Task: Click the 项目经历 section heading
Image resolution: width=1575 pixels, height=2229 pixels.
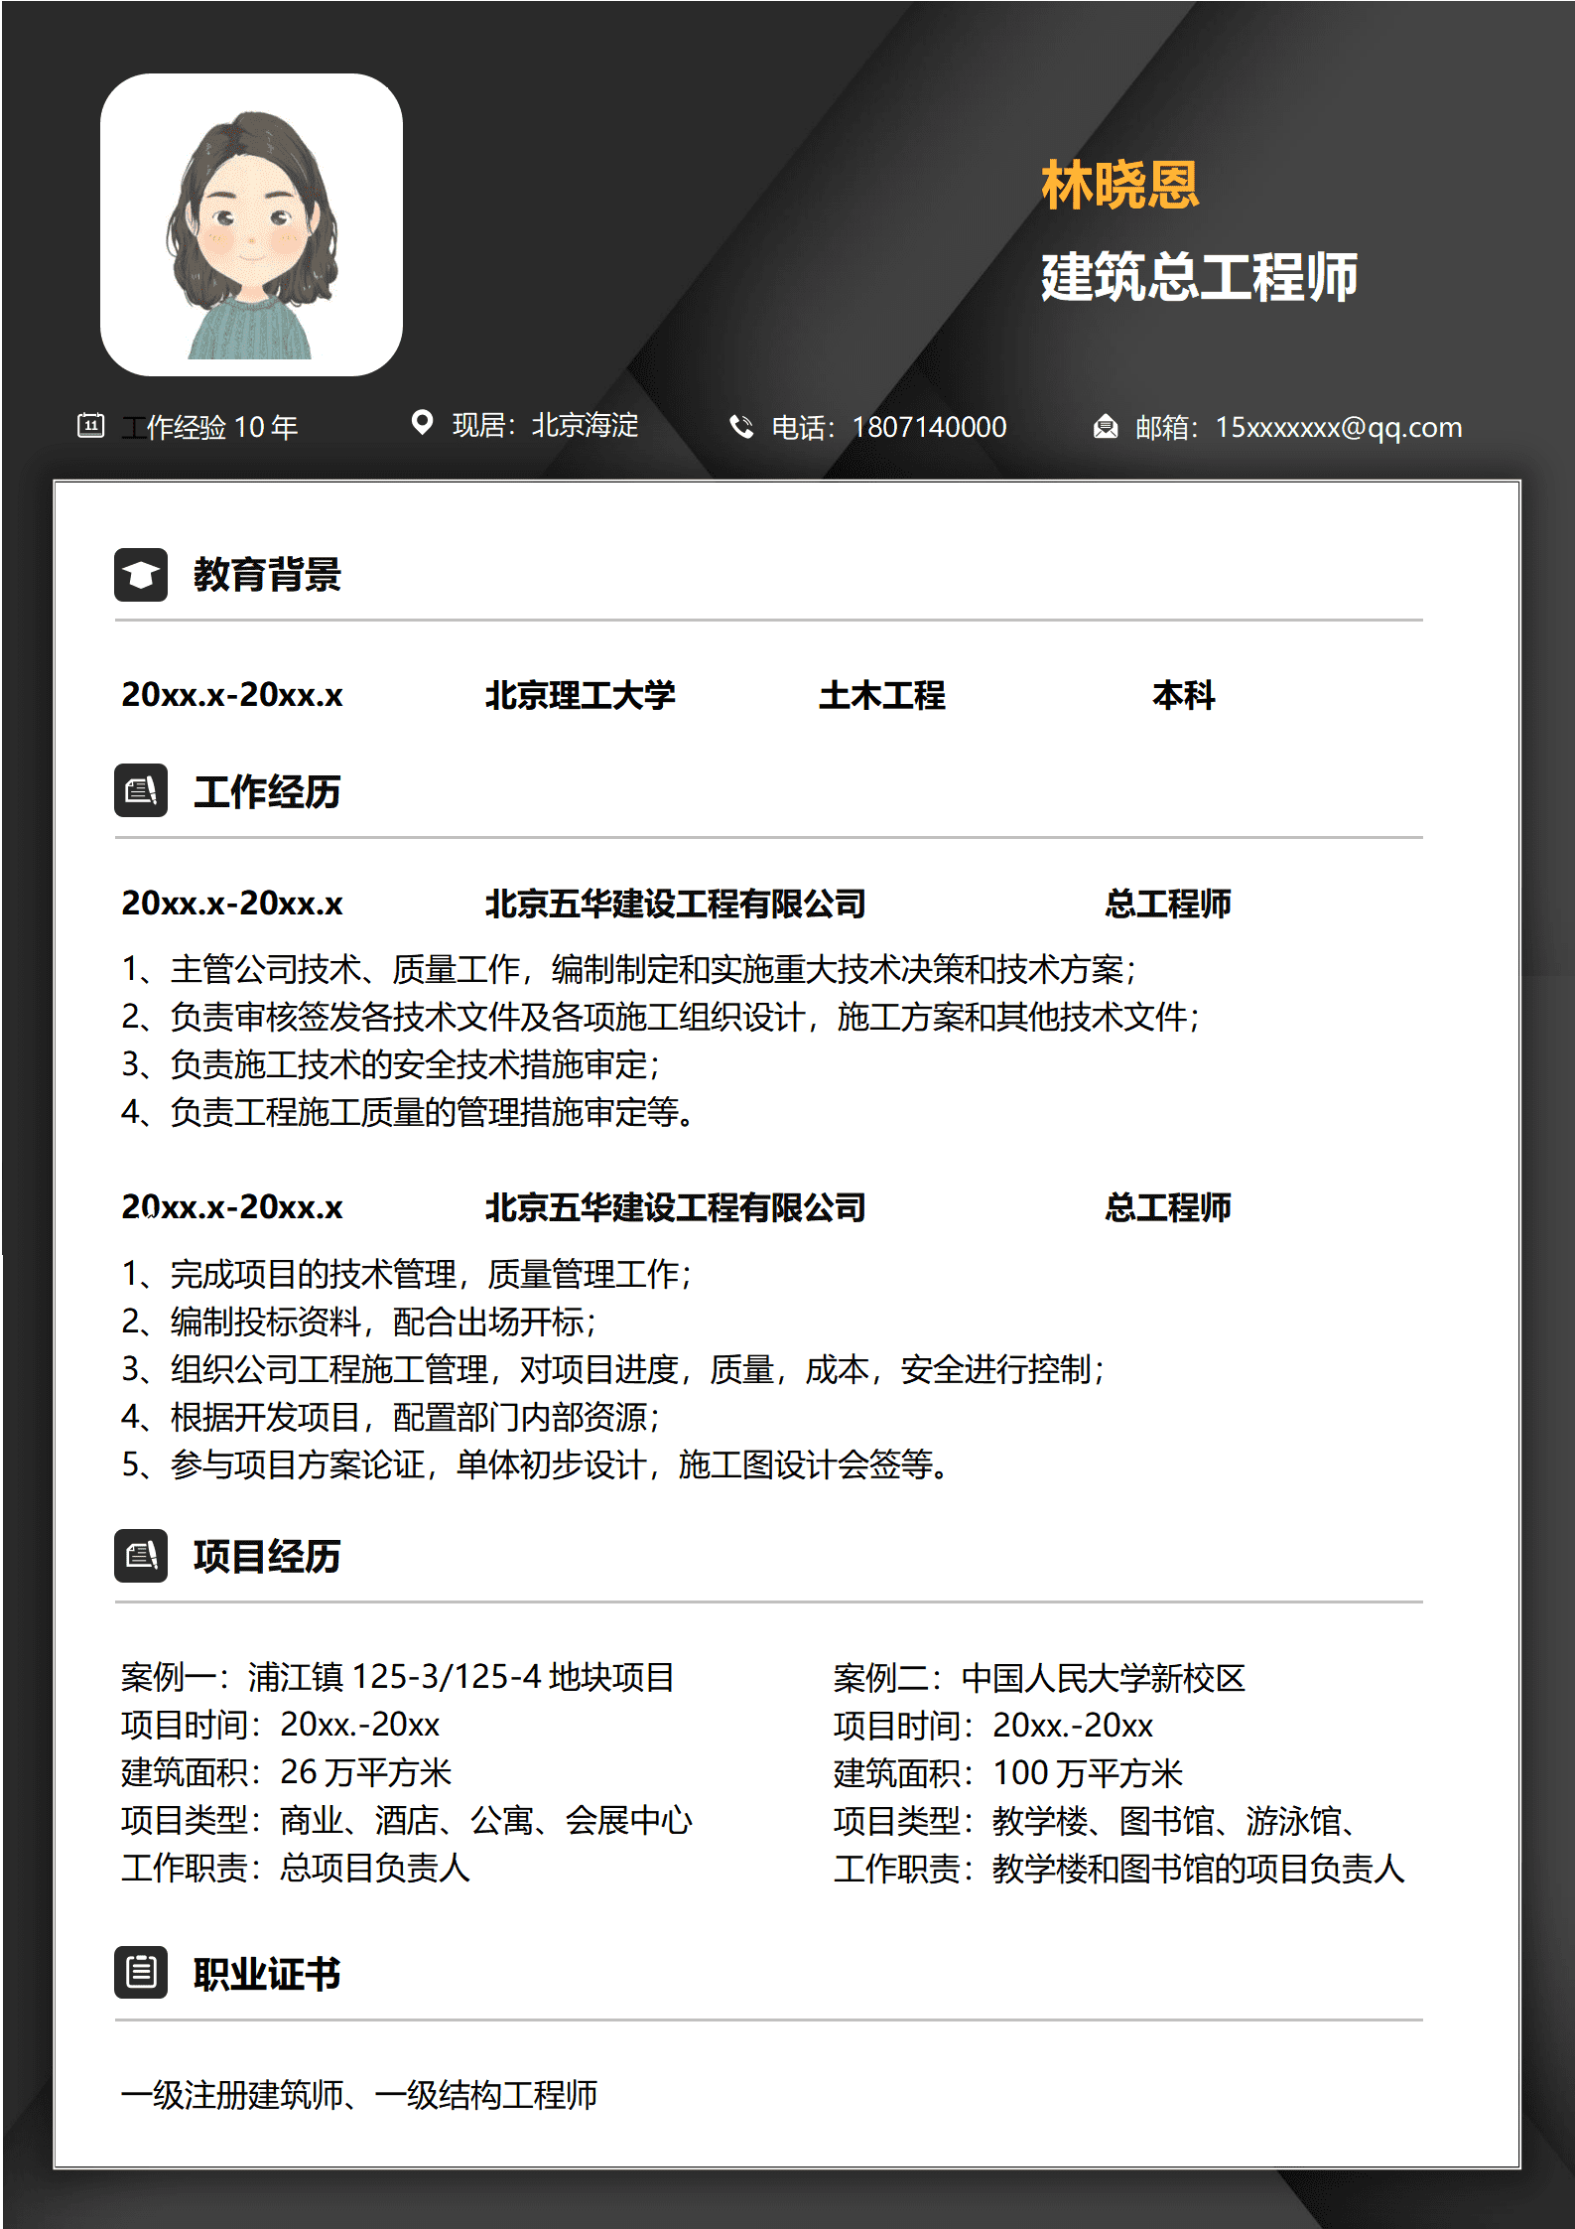Action: pyautogui.click(x=267, y=1556)
